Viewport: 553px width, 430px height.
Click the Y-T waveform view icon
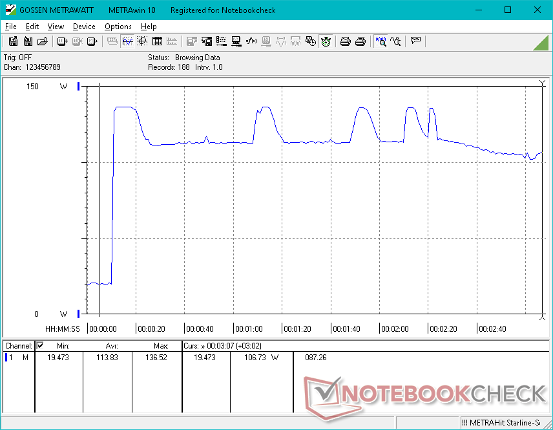point(127,41)
